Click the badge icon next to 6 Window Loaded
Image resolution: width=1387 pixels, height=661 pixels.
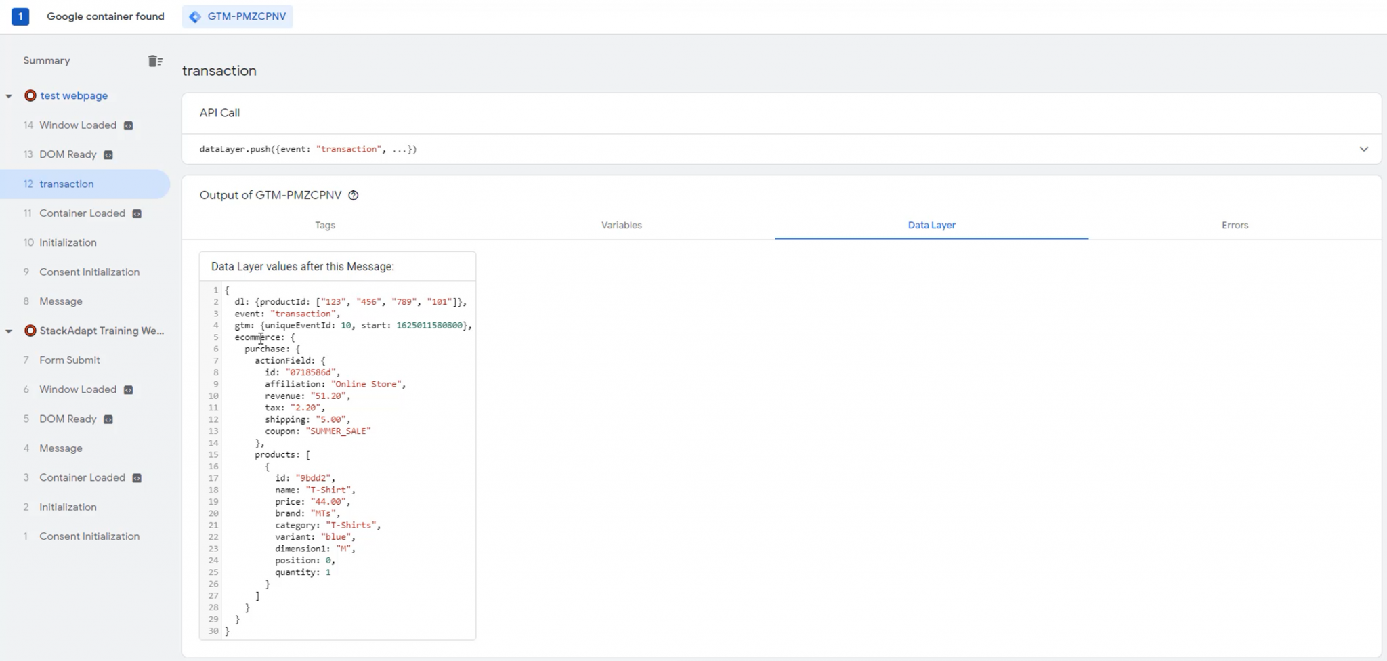[128, 390]
